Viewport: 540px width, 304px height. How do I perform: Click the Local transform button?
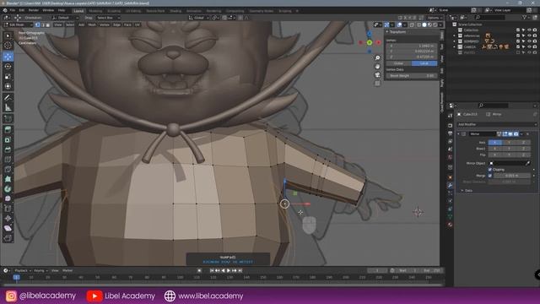(x=424, y=63)
